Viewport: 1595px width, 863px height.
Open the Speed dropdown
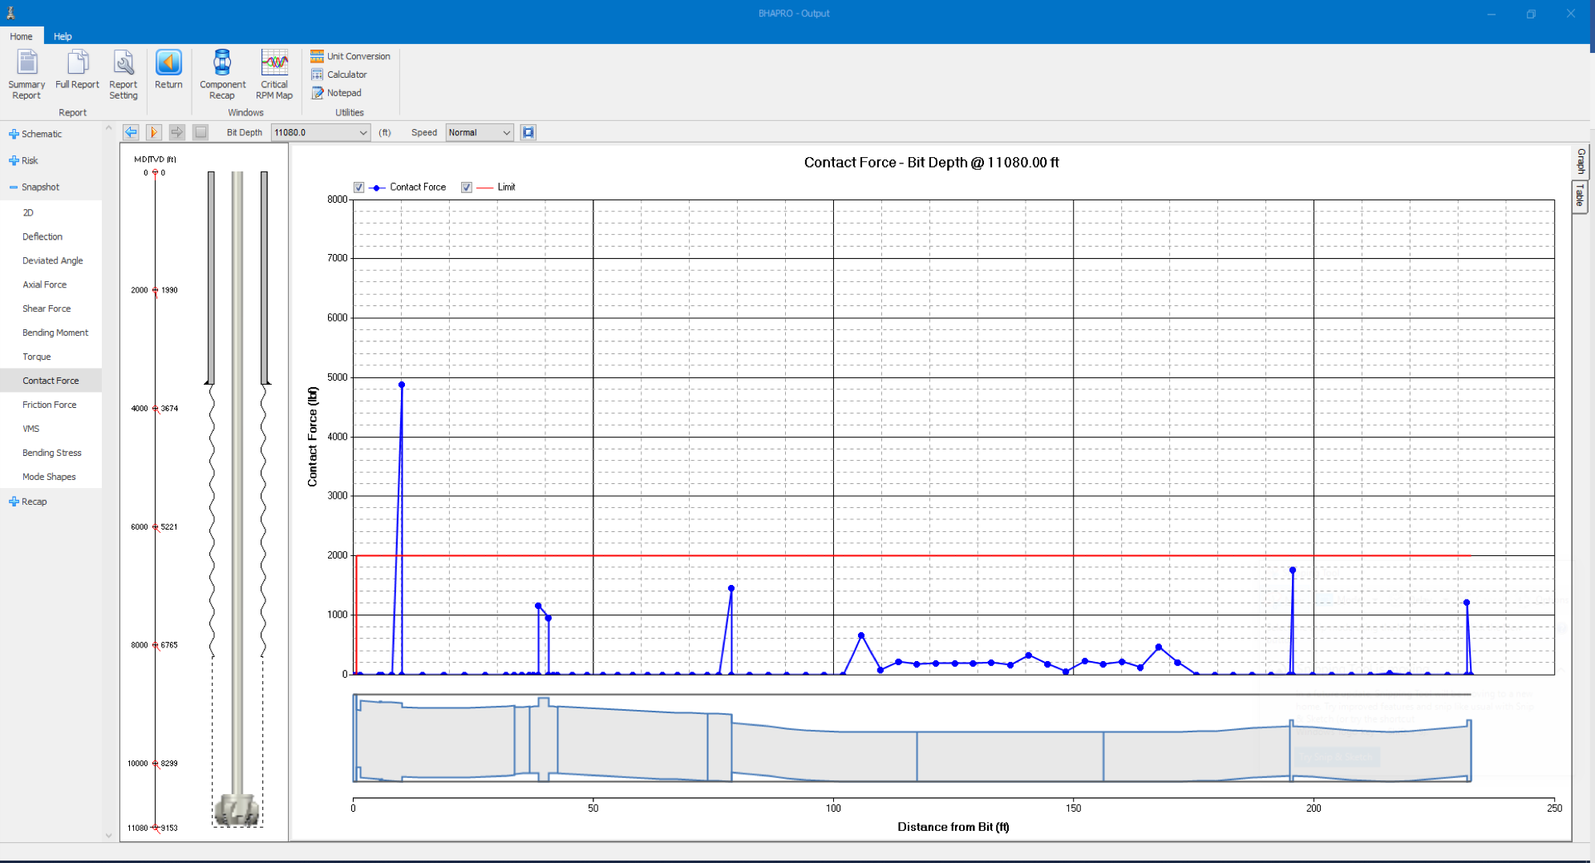coord(506,133)
